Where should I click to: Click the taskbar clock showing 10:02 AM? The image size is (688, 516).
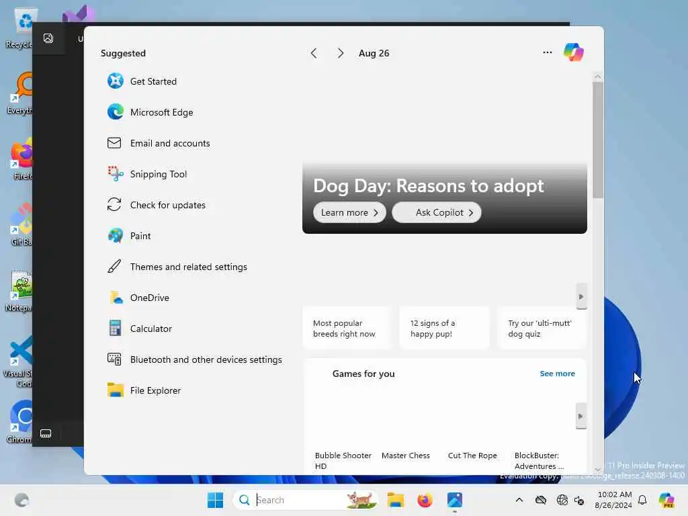click(x=614, y=500)
